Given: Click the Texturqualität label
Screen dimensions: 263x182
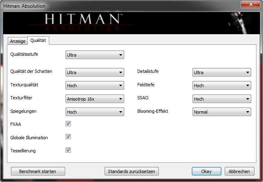Looking at the screenshot, I should [x=24, y=85].
